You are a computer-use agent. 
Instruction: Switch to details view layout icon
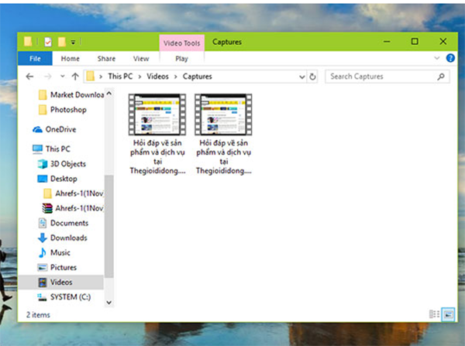(434, 313)
